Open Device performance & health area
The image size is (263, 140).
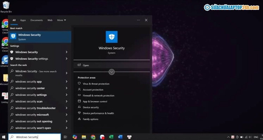click(98, 113)
